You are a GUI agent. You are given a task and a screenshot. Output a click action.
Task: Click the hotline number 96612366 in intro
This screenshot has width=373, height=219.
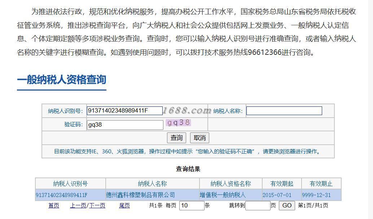pyautogui.click(x=265, y=52)
